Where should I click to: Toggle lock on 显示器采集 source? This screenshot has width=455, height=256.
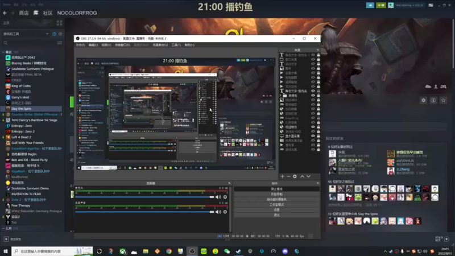318,136
